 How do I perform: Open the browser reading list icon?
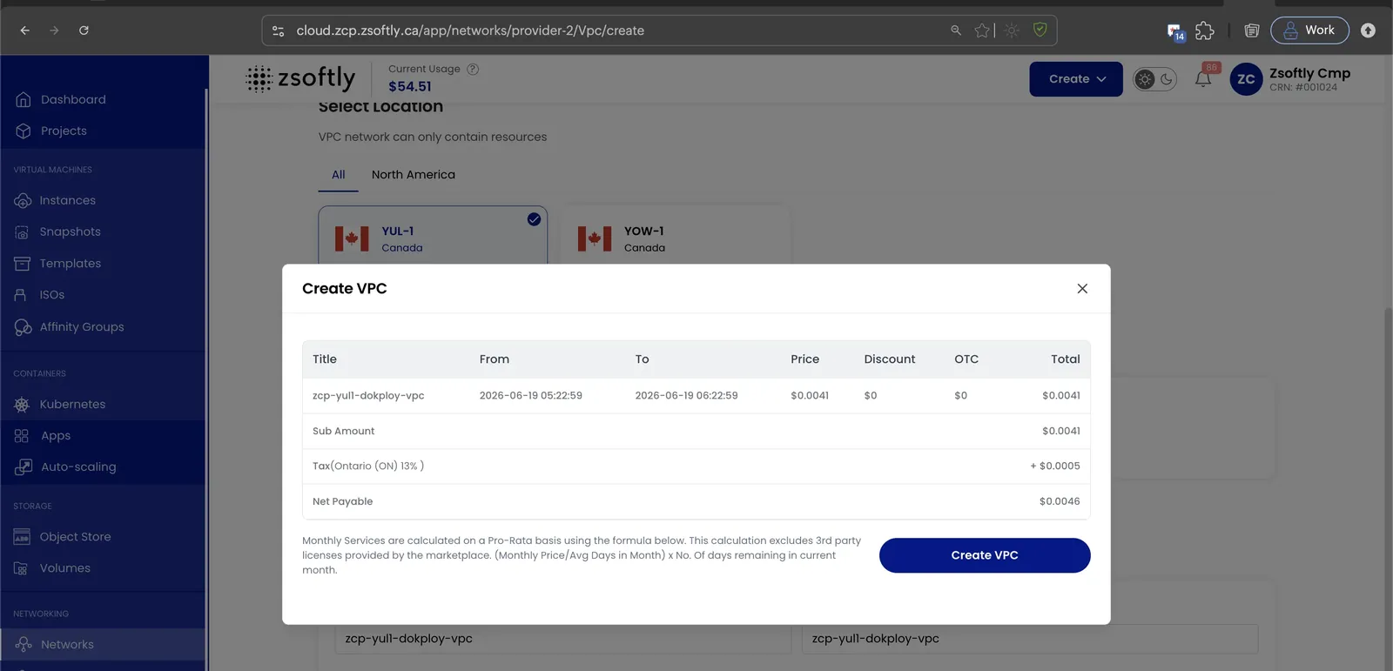click(x=1251, y=30)
